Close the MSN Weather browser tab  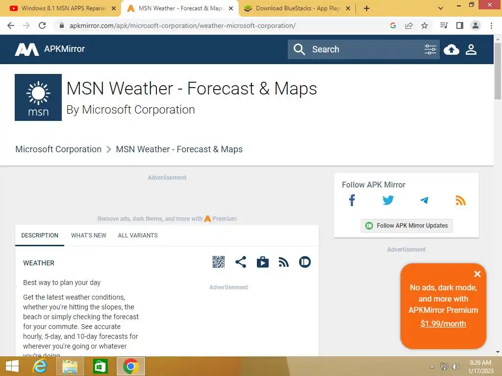tap(231, 8)
